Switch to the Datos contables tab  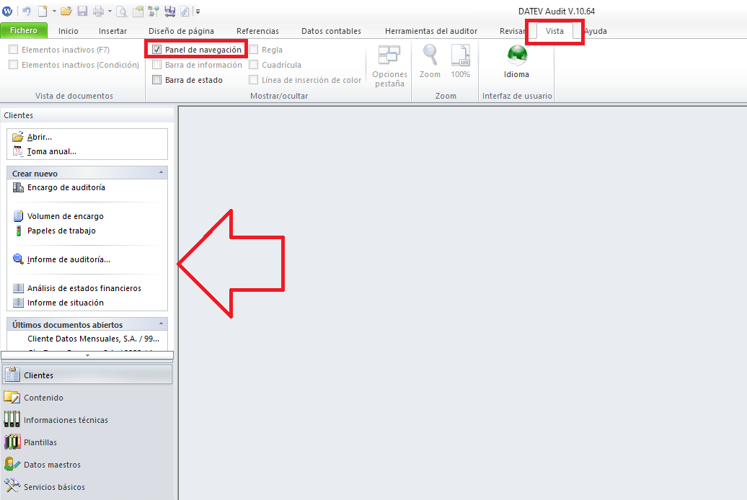click(x=331, y=31)
